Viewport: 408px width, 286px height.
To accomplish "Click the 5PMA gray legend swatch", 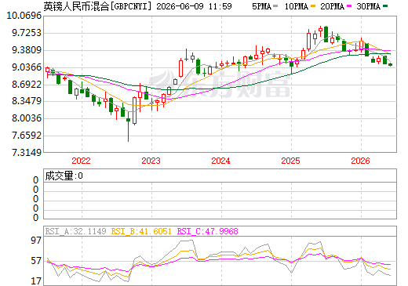I will coord(275,6).
